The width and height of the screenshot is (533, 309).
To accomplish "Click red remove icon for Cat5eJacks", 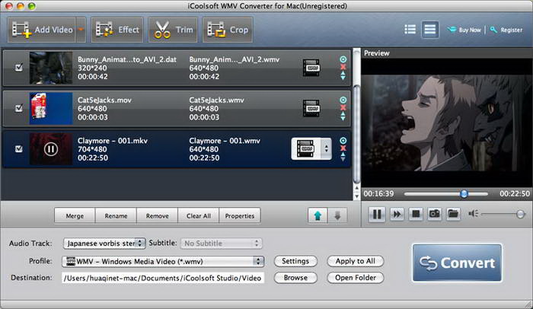I will click(343, 107).
